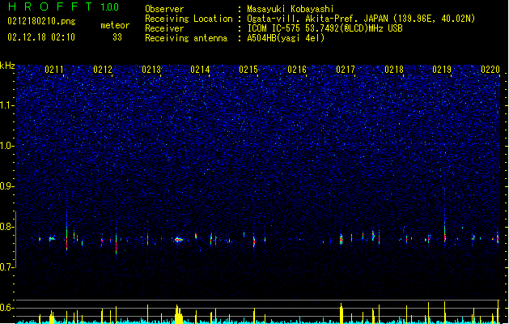Click the time marker 0217

coord(346,70)
